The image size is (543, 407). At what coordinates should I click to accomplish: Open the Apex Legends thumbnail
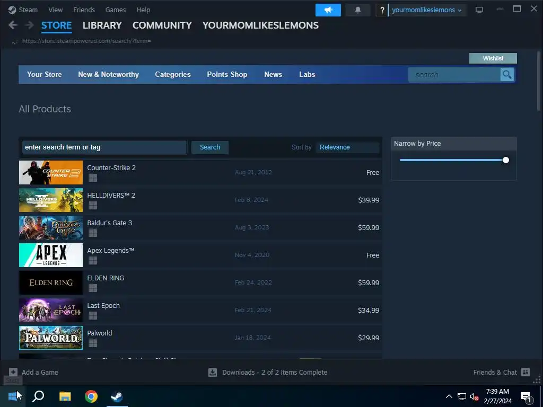click(x=51, y=255)
